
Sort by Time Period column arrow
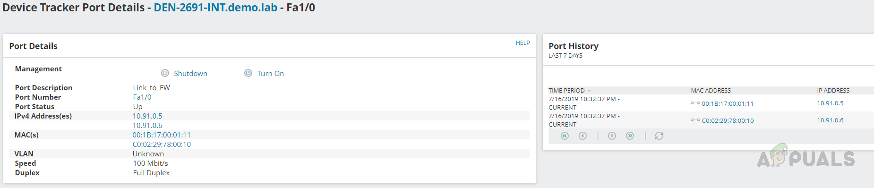(x=589, y=91)
